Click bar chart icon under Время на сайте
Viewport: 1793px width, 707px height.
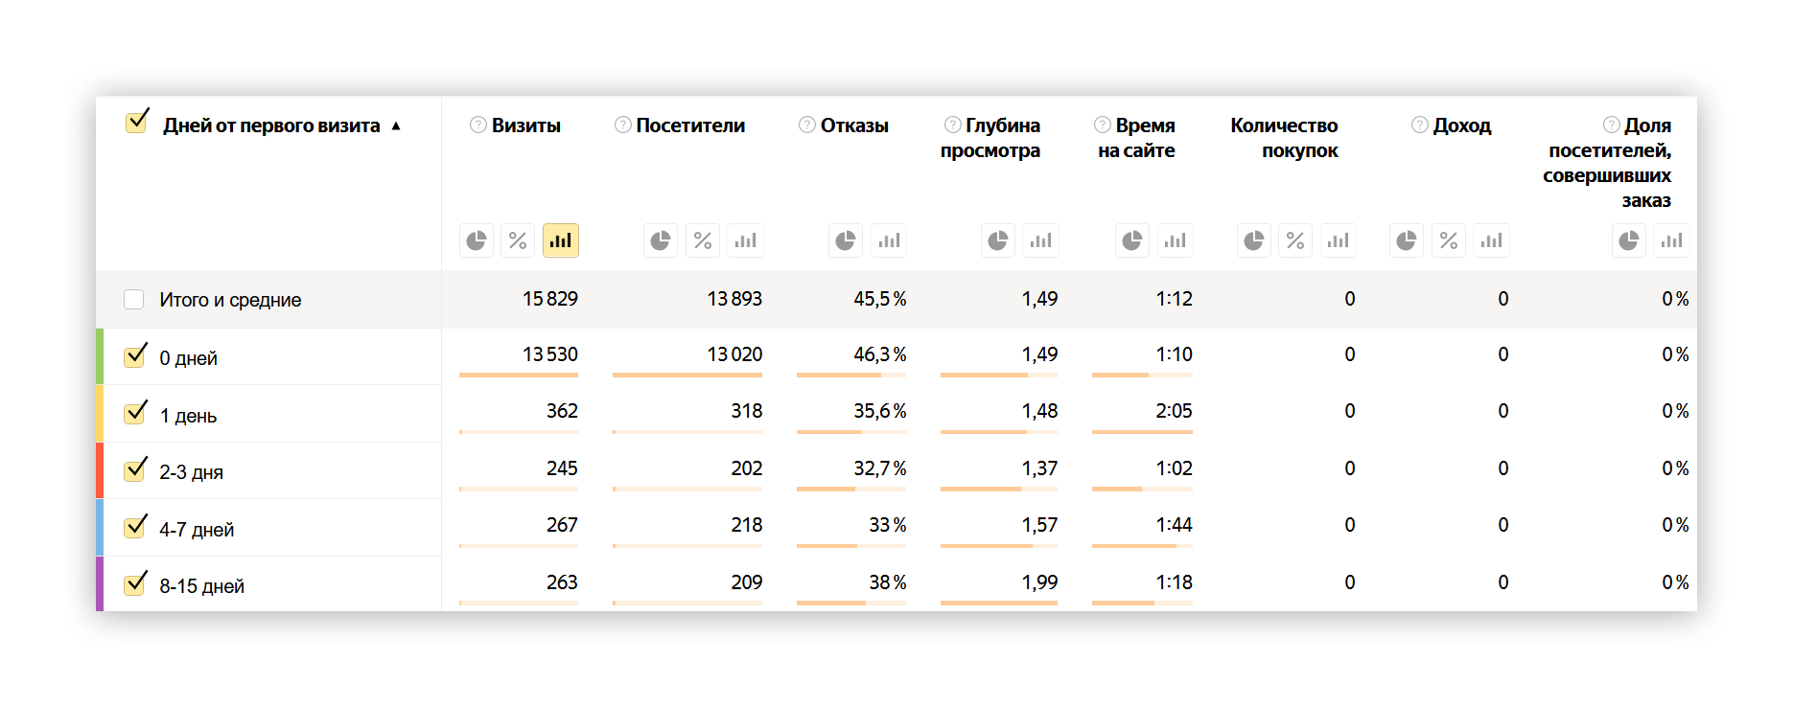(1175, 240)
